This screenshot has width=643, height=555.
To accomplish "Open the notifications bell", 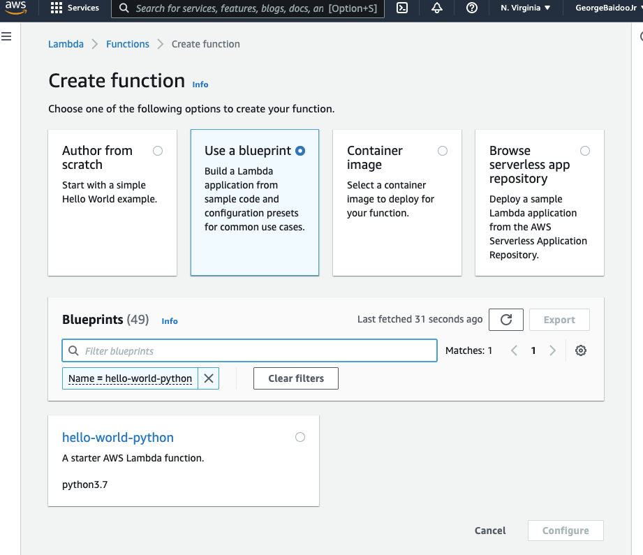I will (x=436, y=9).
